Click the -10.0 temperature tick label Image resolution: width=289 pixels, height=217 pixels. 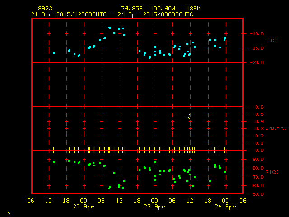tap(256, 33)
